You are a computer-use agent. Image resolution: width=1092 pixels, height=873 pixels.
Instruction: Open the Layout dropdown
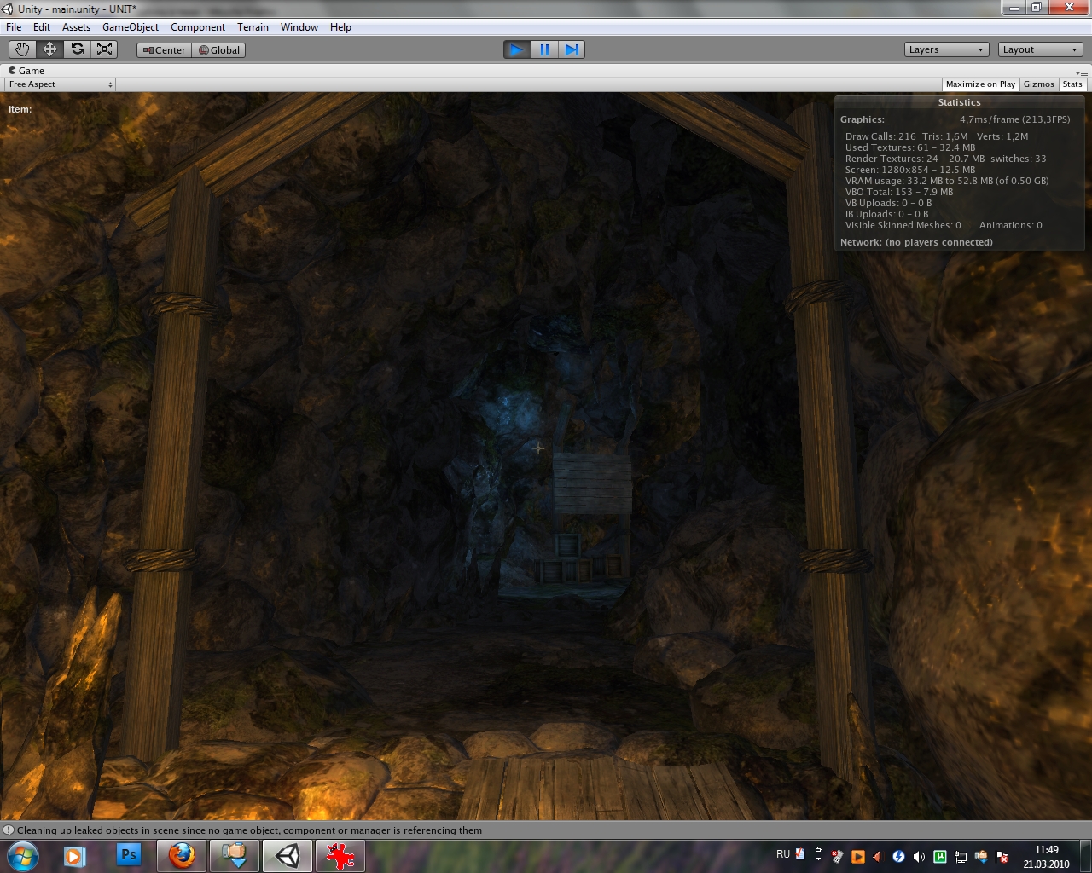click(1040, 49)
